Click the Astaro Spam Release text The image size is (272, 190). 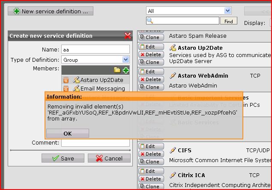[x=197, y=36]
